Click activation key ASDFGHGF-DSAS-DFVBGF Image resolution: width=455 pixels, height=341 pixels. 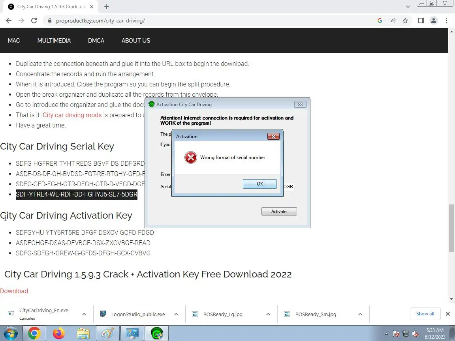[x=83, y=243]
